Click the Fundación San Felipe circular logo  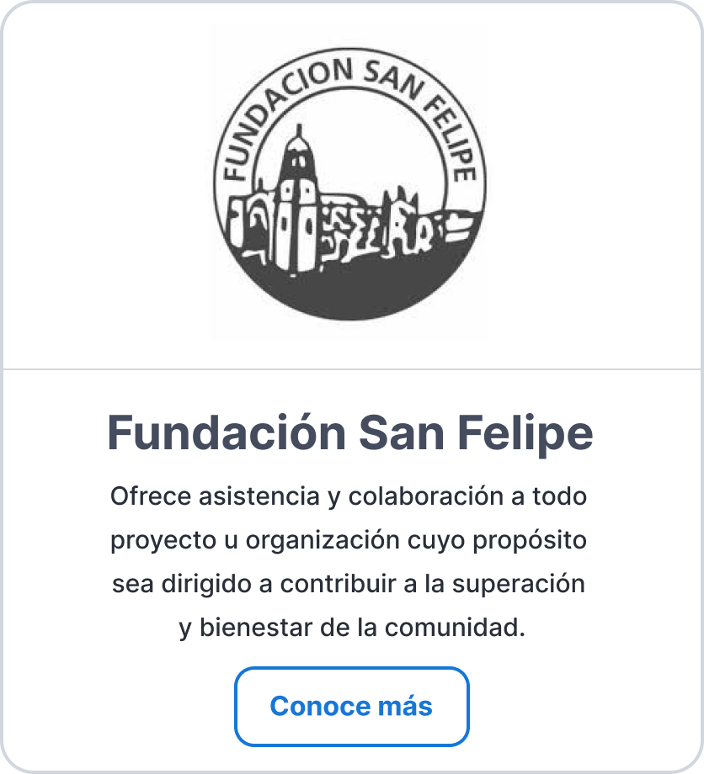(349, 183)
